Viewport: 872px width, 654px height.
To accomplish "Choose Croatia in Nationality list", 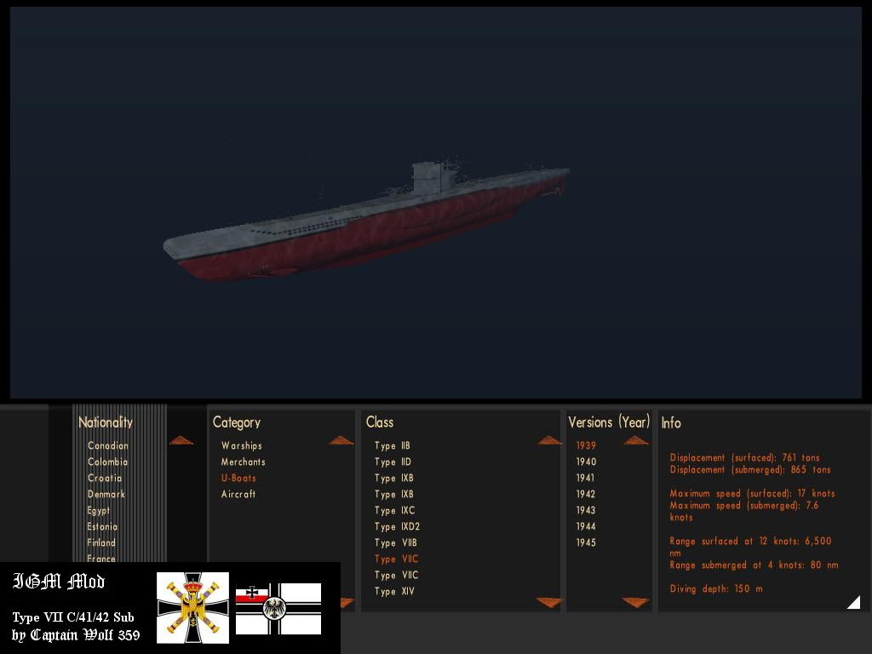I will [x=105, y=478].
